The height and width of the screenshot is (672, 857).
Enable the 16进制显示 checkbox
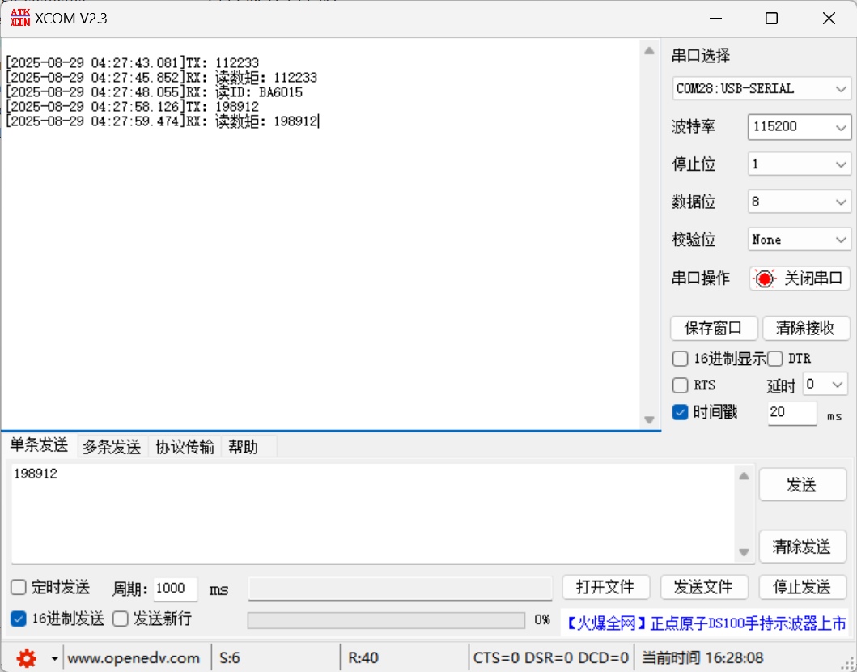[x=680, y=359]
